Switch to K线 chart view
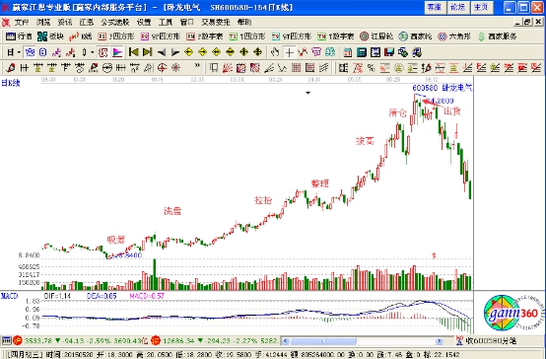The width and height of the screenshot is (546, 359). coord(80,36)
